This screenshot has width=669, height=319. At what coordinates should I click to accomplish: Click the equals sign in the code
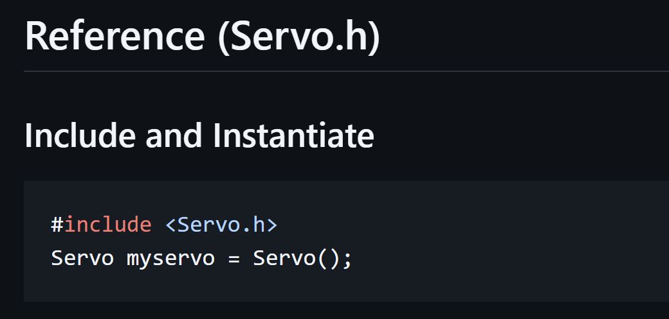coord(234,258)
